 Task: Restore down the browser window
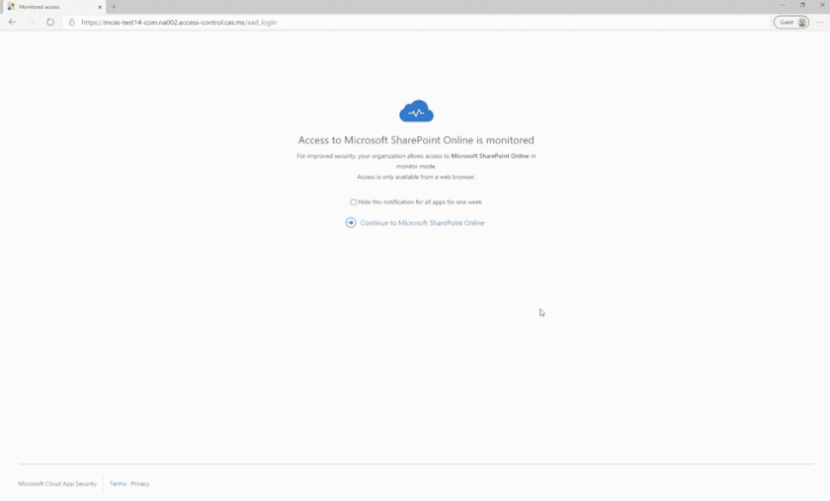coord(802,5)
